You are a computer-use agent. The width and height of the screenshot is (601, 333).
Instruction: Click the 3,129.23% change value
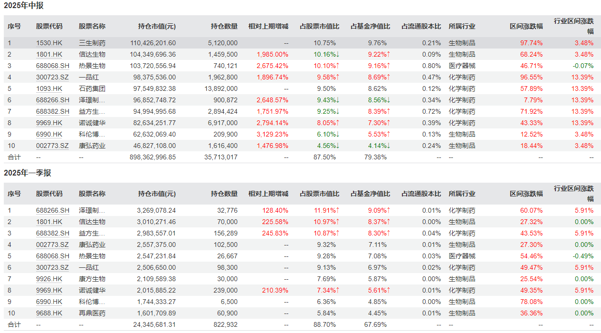(272, 134)
